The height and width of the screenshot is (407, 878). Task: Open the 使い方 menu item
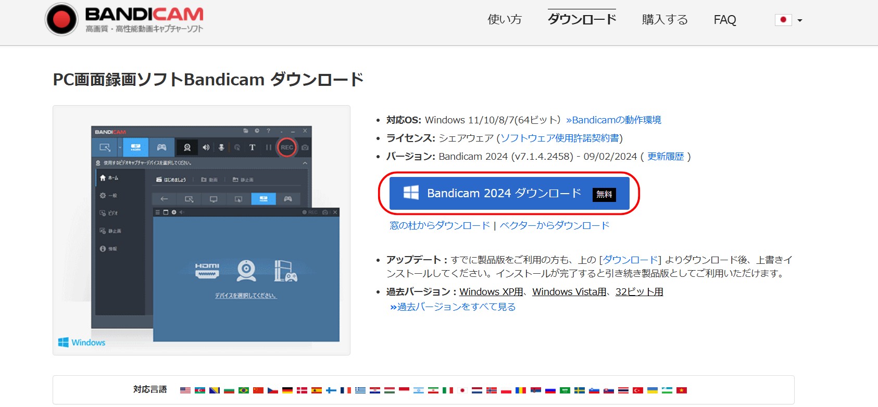pyautogui.click(x=504, y=20)
